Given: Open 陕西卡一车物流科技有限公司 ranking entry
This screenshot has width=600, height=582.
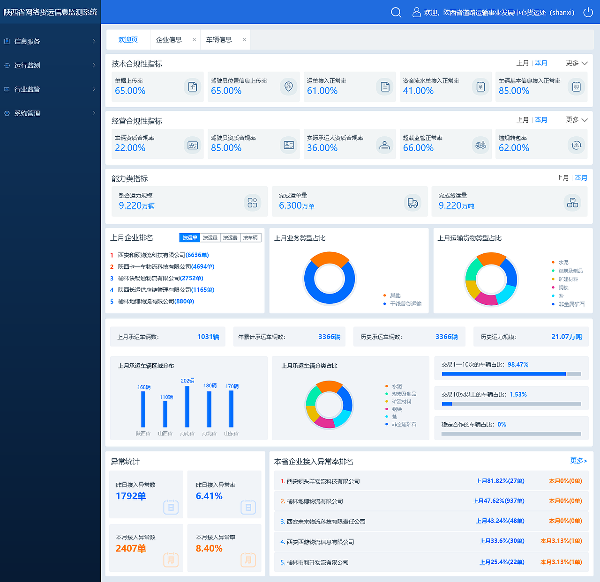Looking at the screenshot, I should point(162,267).
